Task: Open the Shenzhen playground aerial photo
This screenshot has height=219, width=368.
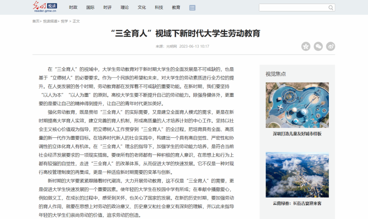Action: [x=297, y=105]
